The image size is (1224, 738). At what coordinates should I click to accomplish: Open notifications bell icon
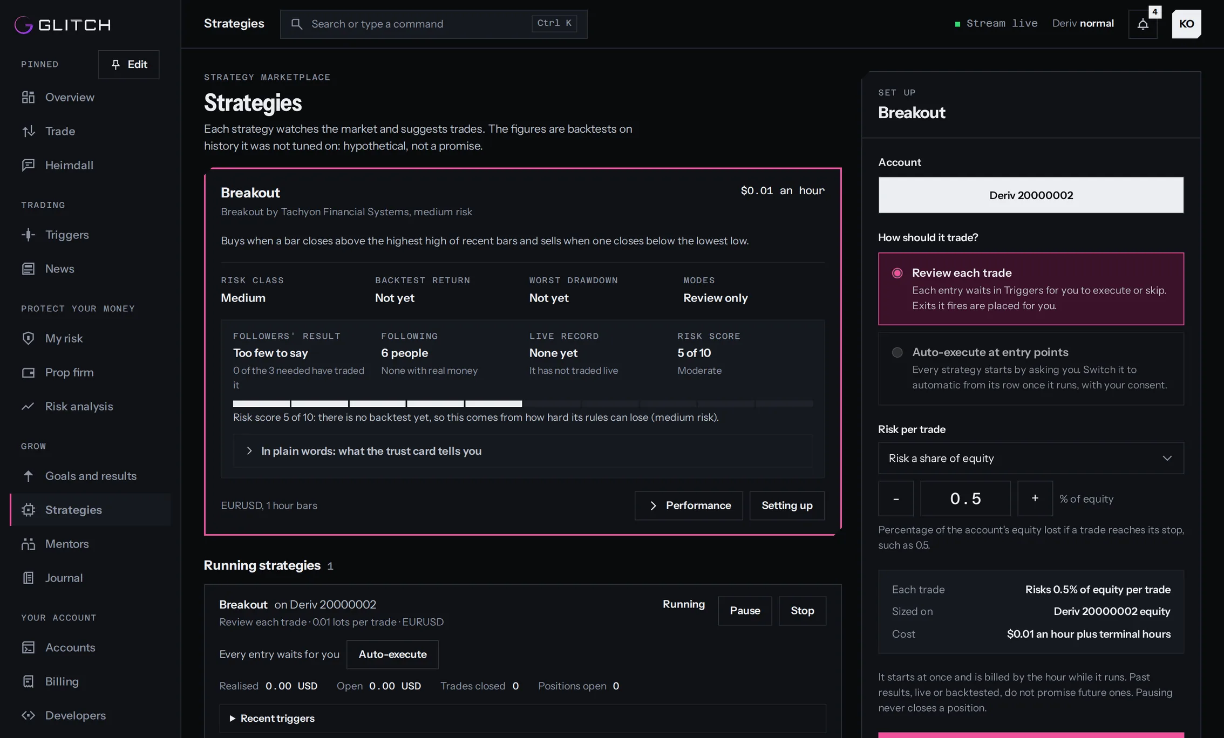(x=1143, y=24)
